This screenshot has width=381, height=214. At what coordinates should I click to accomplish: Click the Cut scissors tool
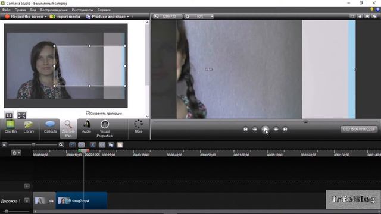[93, 145]
